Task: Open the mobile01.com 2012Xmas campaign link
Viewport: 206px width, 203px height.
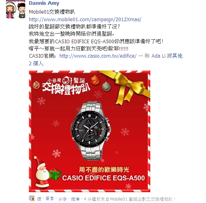Action: pyautogui.click(x=85, y=20)
